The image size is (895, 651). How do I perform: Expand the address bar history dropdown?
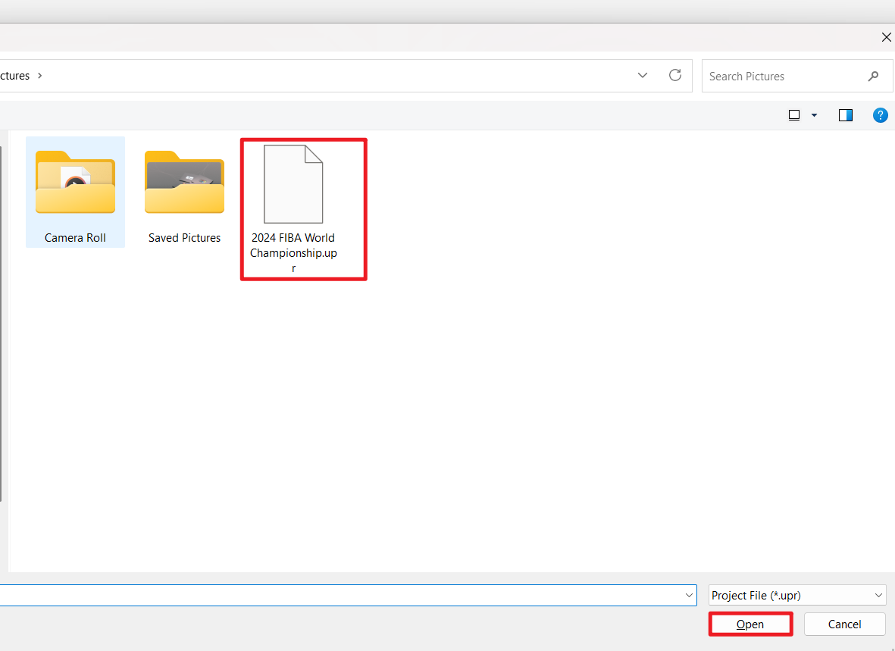tap(643, 76)
